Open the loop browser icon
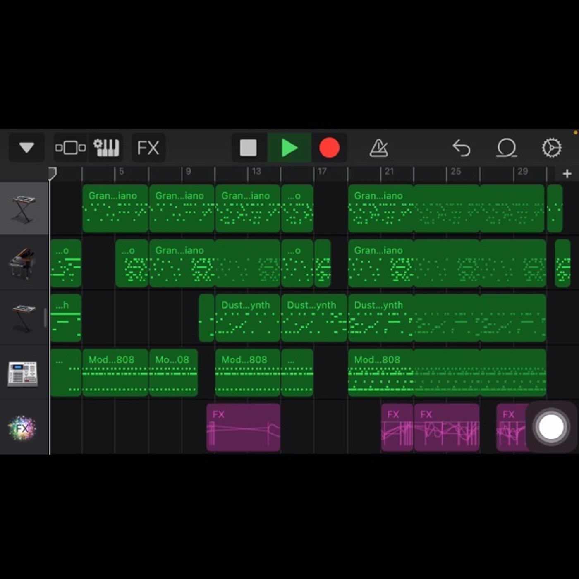The height and width of the screenshot is (579, 579). click(x=507, y=148)
